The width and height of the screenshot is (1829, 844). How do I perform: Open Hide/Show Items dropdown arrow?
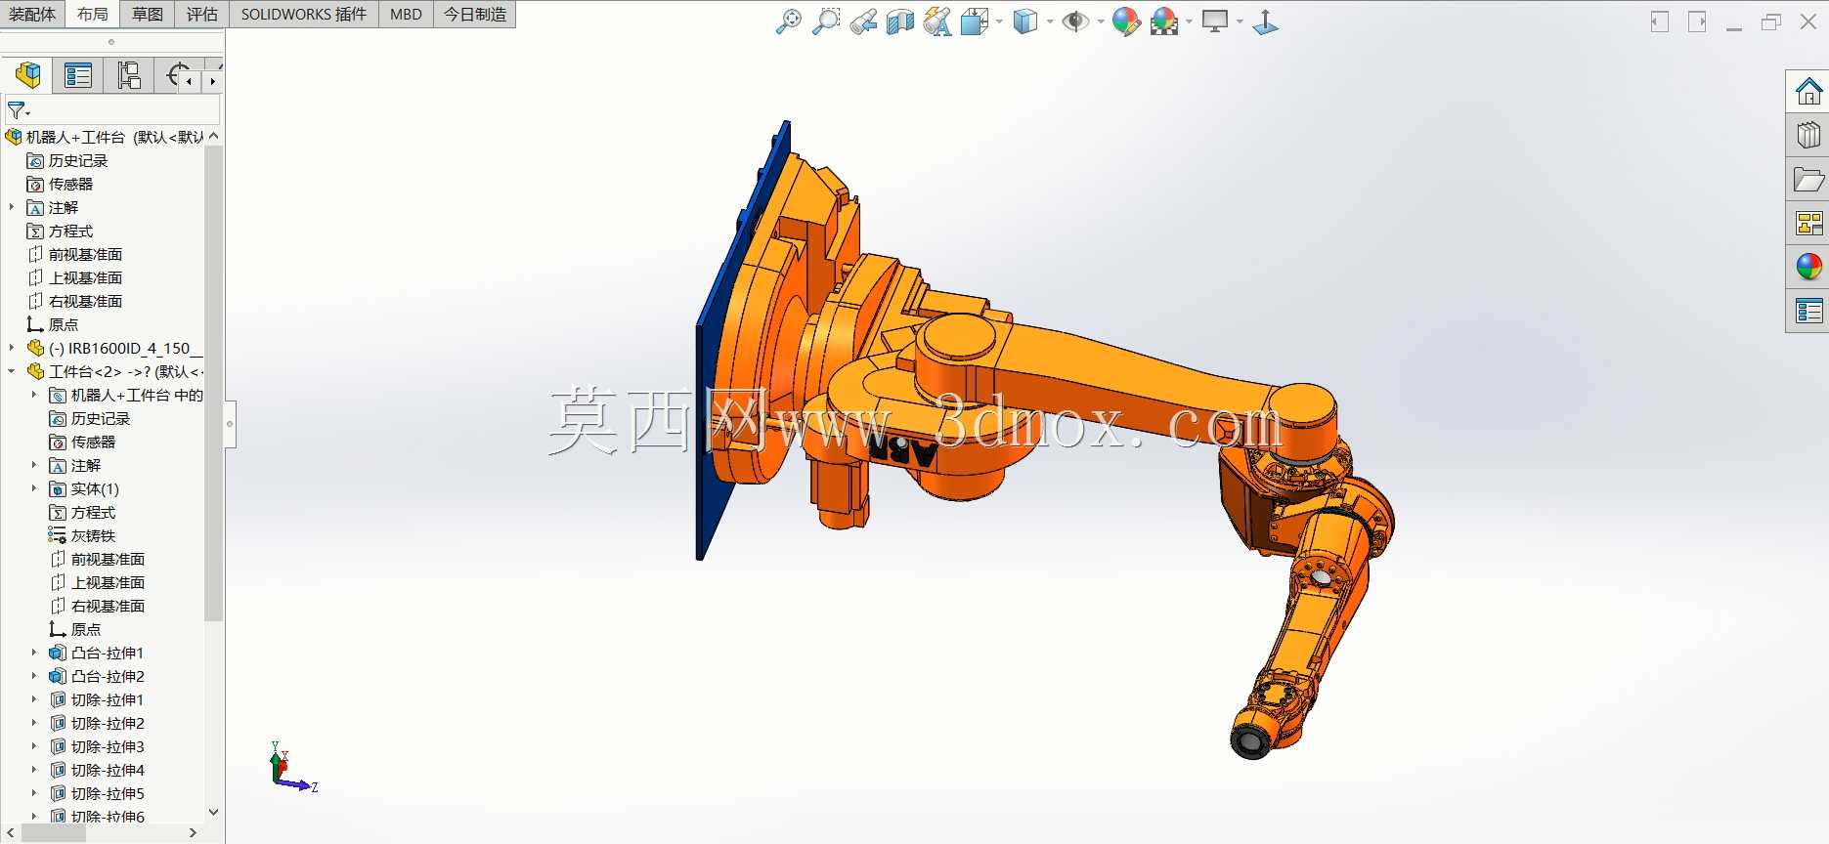(1101, 21)
